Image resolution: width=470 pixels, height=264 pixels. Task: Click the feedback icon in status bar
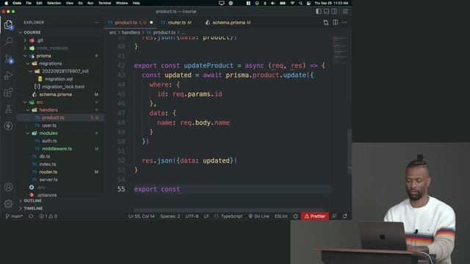click(334, 216)
